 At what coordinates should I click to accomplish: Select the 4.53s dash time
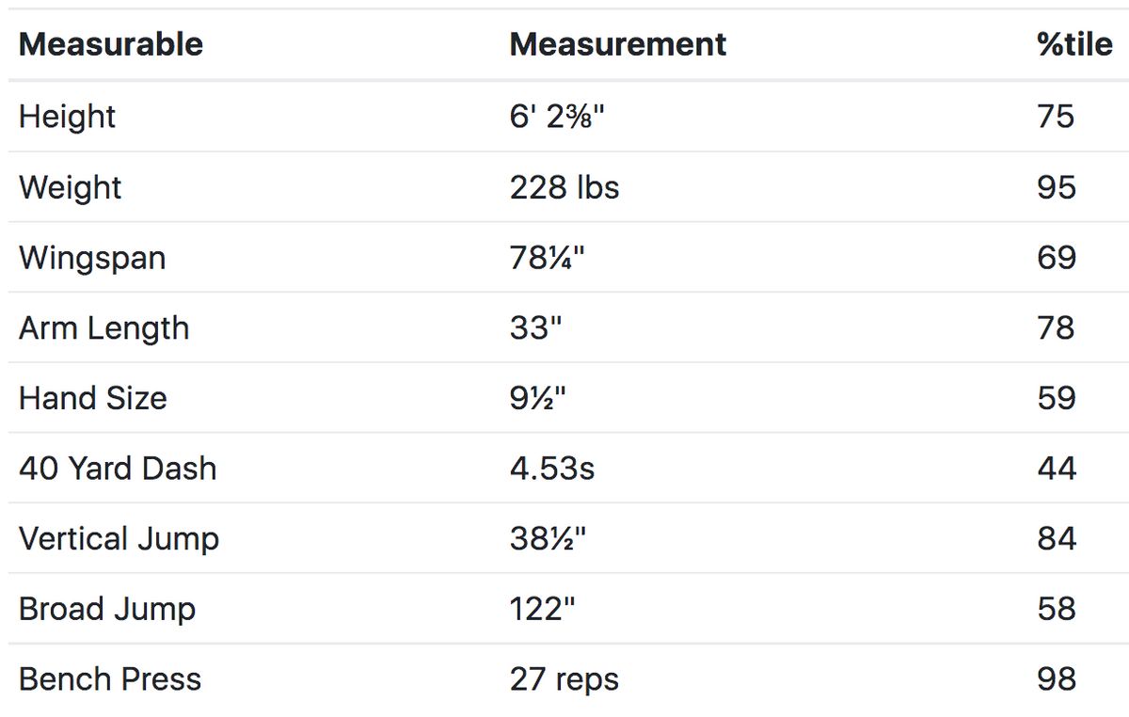tap(552, 469)
